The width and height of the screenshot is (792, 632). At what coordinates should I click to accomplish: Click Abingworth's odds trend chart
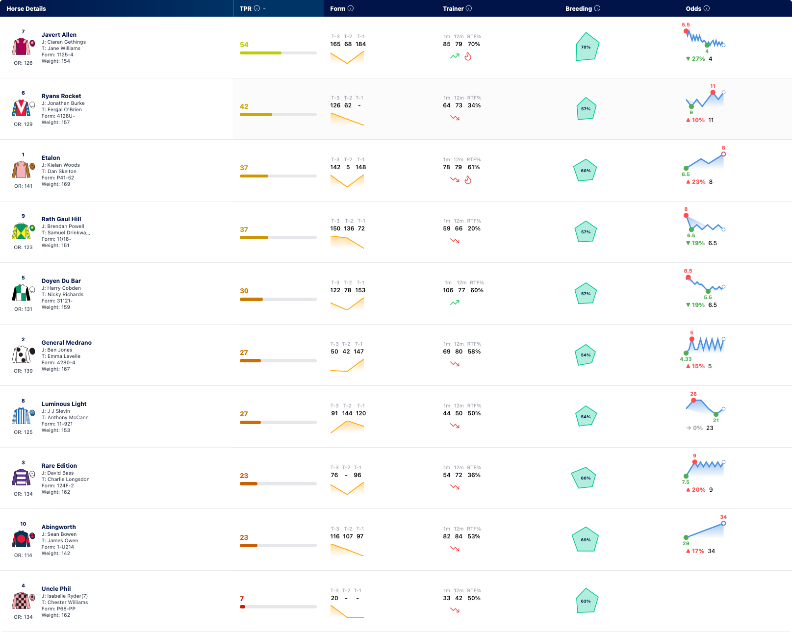coord(705,531)
